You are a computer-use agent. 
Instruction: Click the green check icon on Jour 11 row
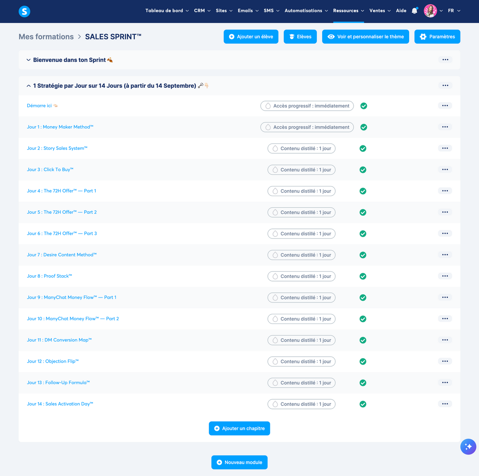point(363,340)
